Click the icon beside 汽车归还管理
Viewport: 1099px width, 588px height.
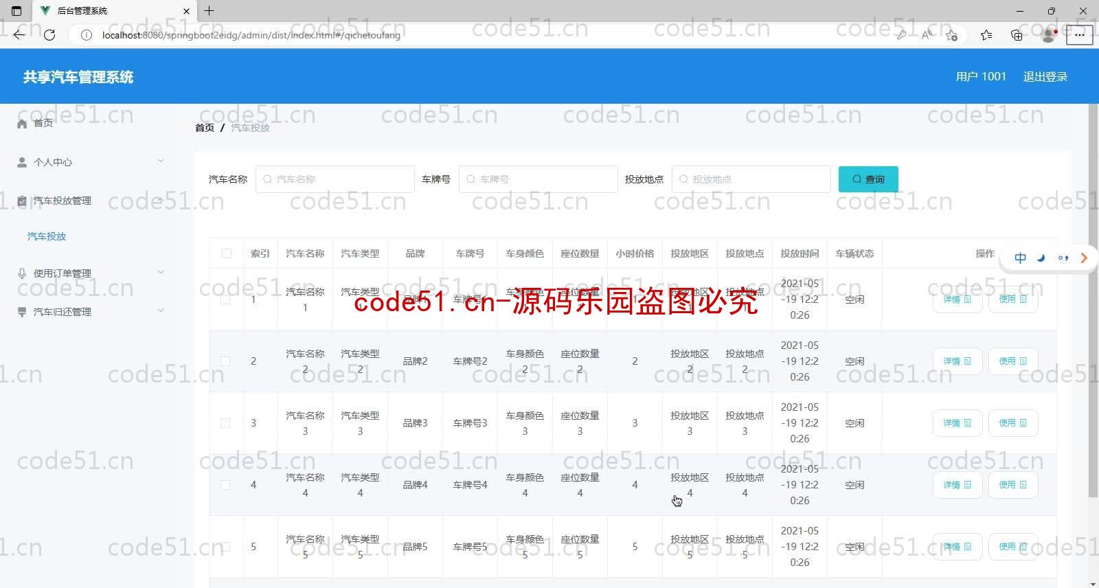(22, 312)
